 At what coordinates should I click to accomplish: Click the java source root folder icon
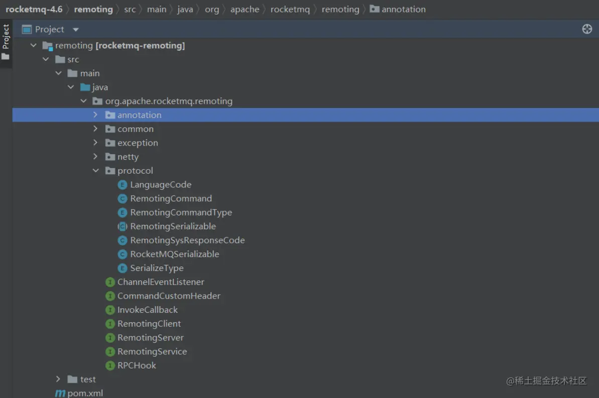point(85,87)
